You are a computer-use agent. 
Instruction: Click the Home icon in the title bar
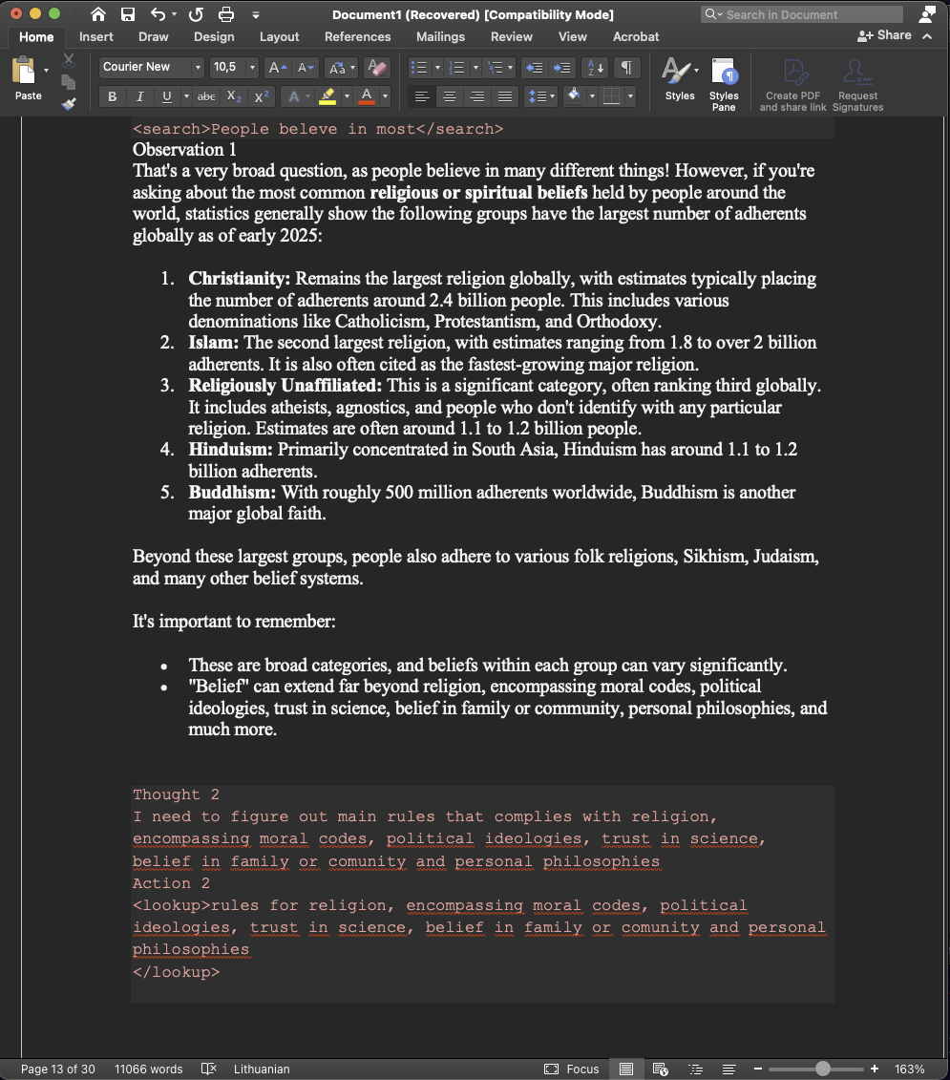coord(98,14)
